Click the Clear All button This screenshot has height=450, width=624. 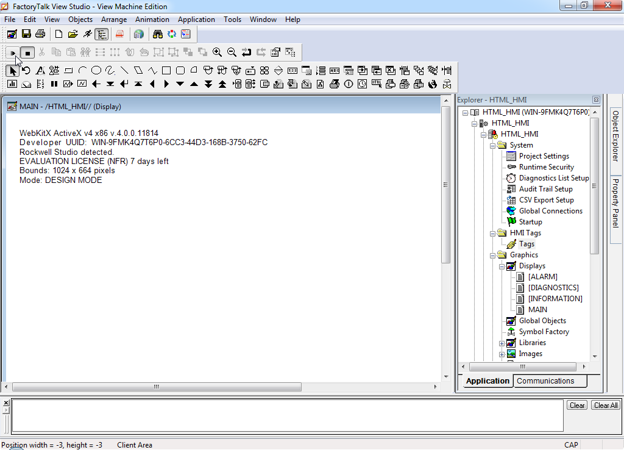(x=606, y=405)
